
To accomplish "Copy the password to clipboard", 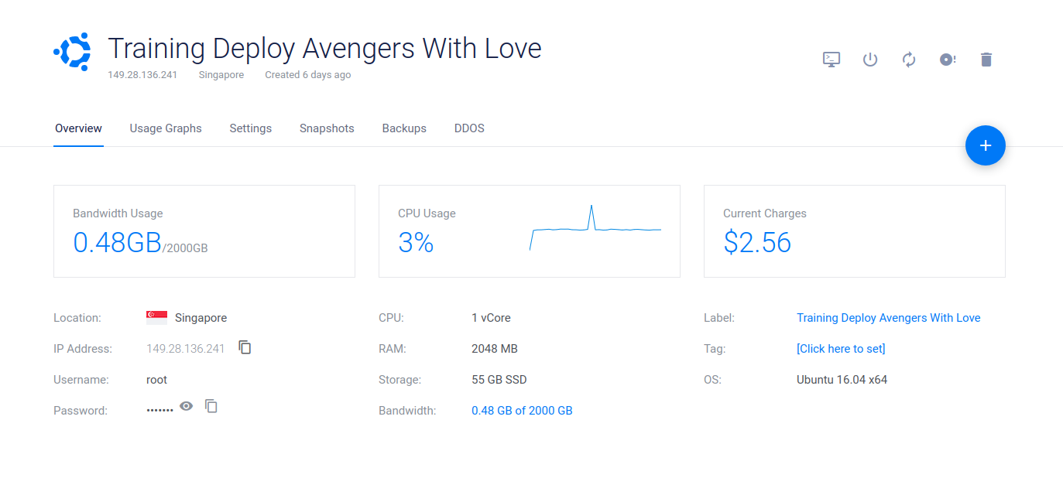I will [x=211, y=405].
